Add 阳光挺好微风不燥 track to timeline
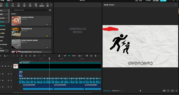This screenshot has height=95, width=179. point(50,36)
